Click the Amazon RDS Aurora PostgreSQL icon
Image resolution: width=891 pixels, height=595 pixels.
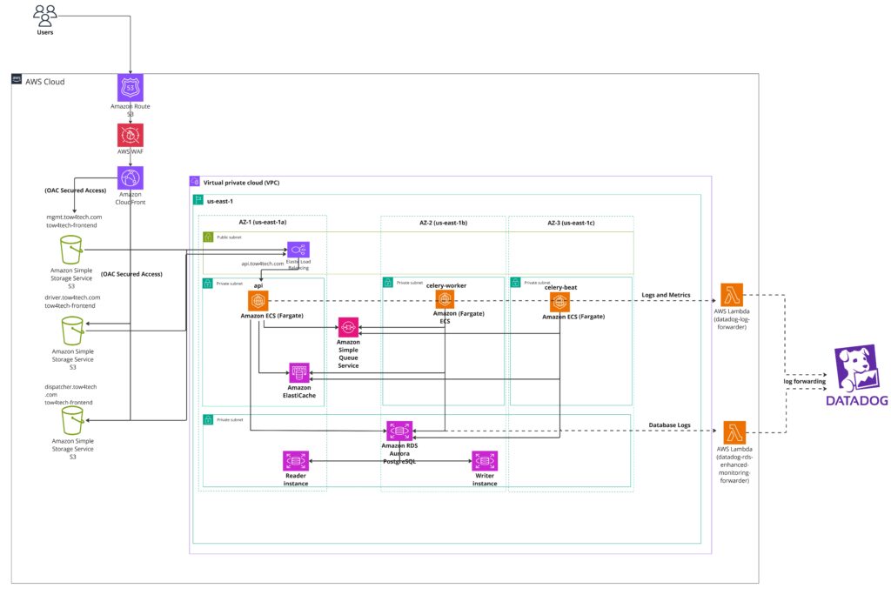point(399,431)
